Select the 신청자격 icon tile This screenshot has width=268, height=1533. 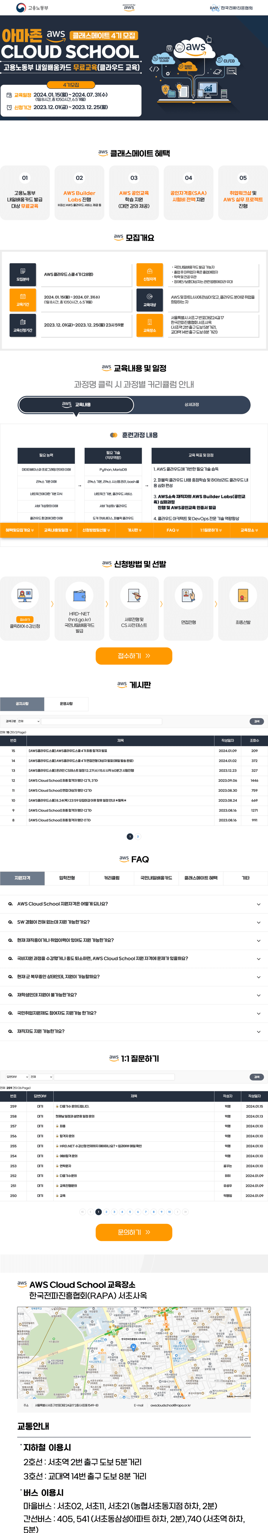pos(150,274)
